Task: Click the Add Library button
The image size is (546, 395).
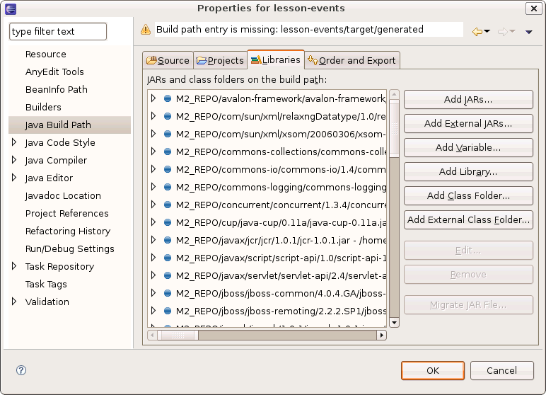Action: [468, 172]
